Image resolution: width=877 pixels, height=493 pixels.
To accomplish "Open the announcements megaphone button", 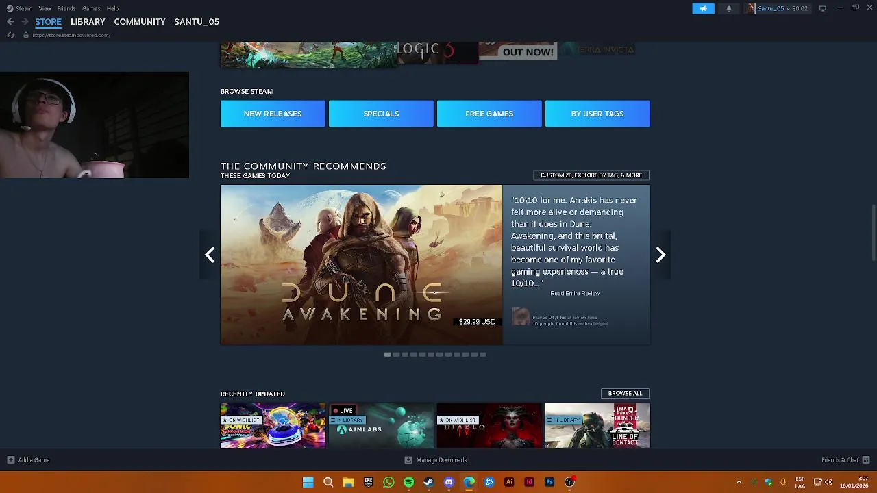I will [703, 8].
